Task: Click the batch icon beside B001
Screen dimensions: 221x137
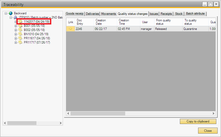Action: [x=20, y=26]
